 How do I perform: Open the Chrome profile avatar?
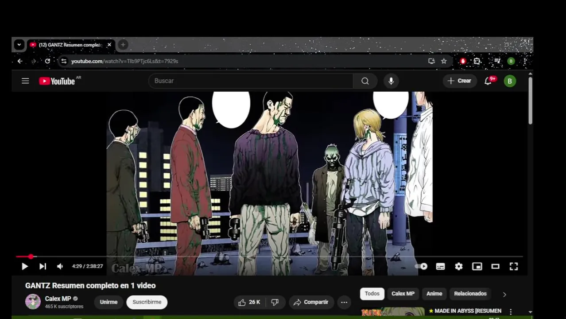511,61
